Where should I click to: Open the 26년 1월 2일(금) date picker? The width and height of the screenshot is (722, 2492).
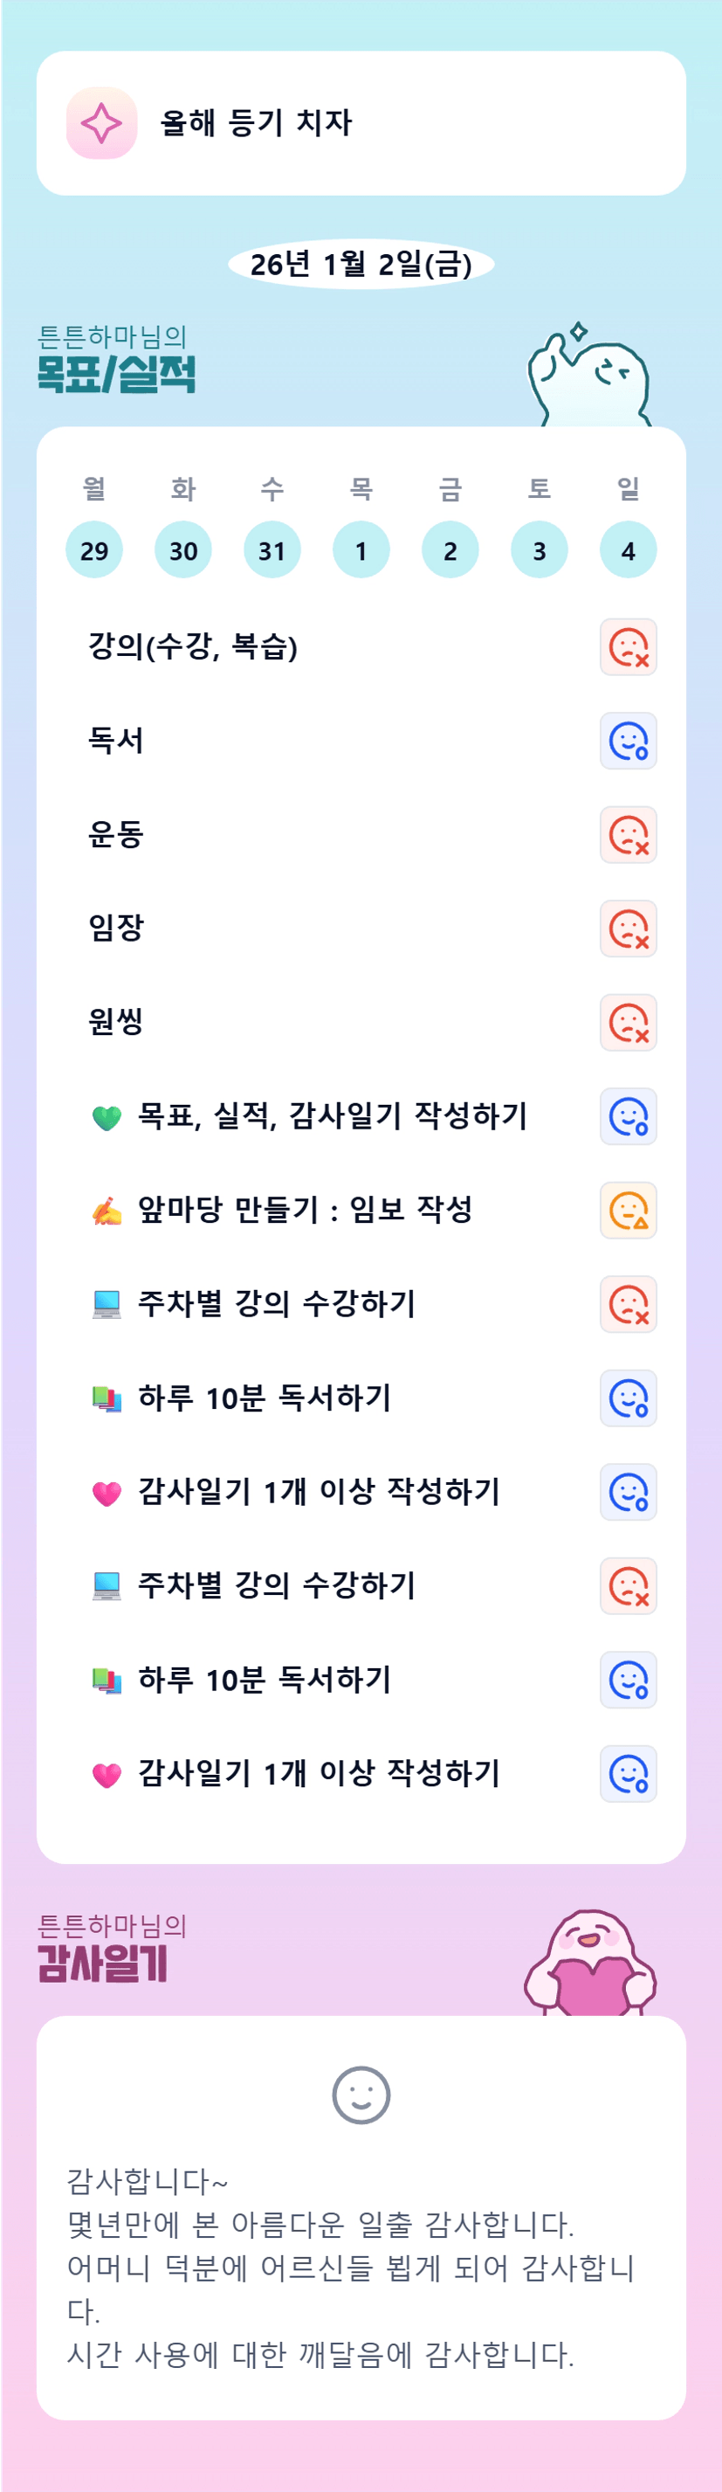tap(361, 264)
